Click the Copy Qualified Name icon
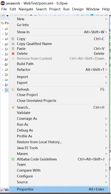 tap(13, 44)
